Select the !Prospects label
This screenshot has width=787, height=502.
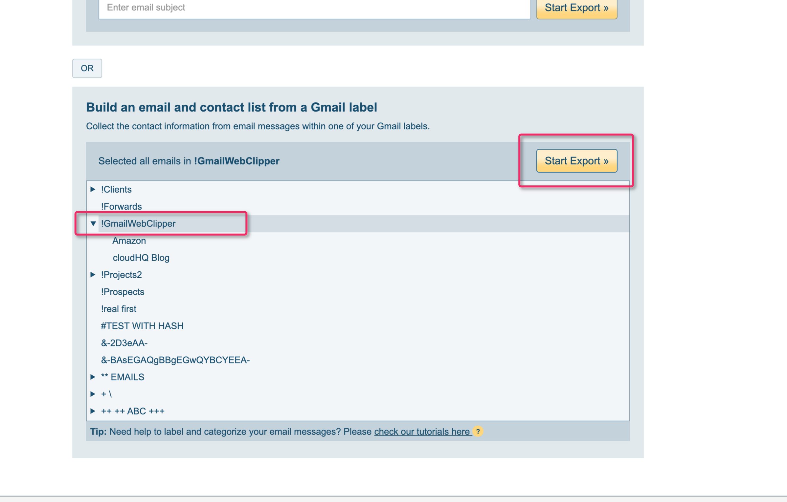123,292
